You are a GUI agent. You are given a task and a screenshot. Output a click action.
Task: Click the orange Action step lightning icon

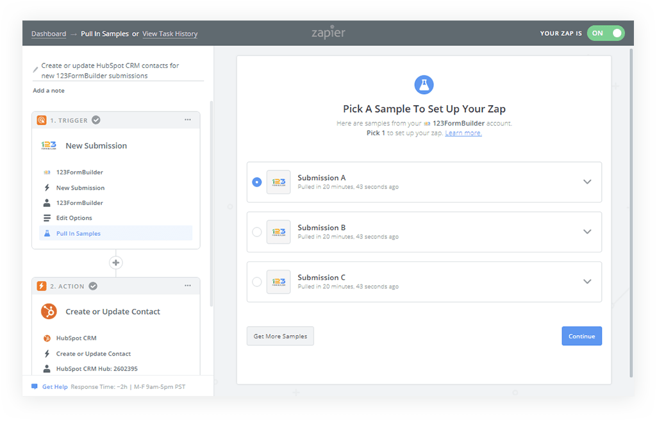(x=42, y=286)
